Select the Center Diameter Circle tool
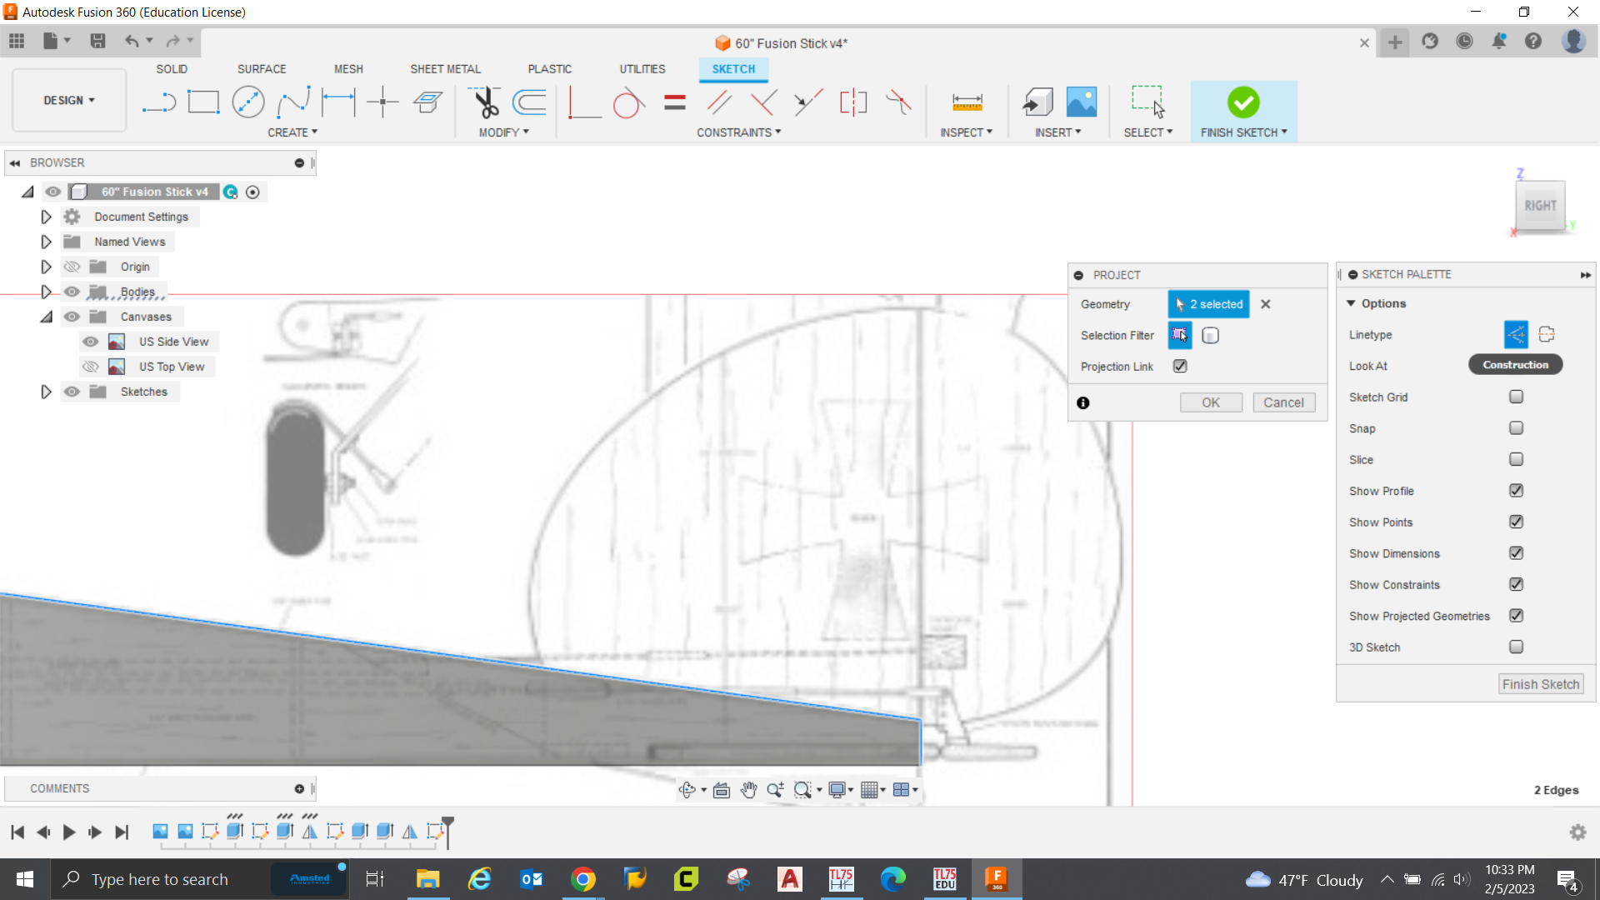Image resolution: width=1600 pixels, height=900 pixels. (x=247, y=102)
